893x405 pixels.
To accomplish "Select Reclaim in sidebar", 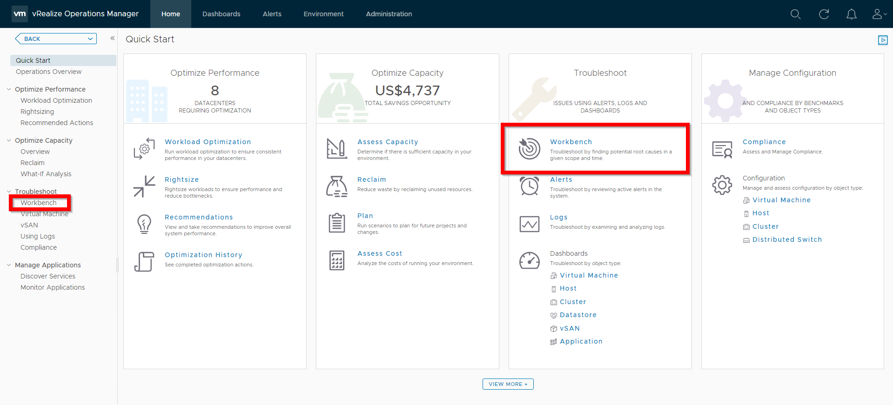I will (33, 163).
